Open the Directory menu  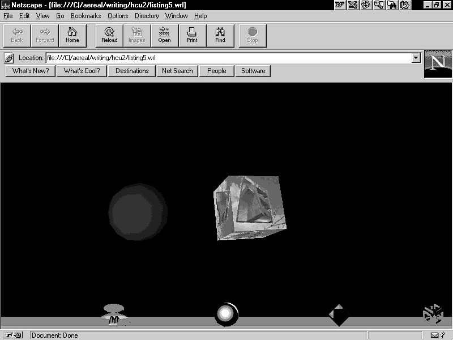pos(147,16)
